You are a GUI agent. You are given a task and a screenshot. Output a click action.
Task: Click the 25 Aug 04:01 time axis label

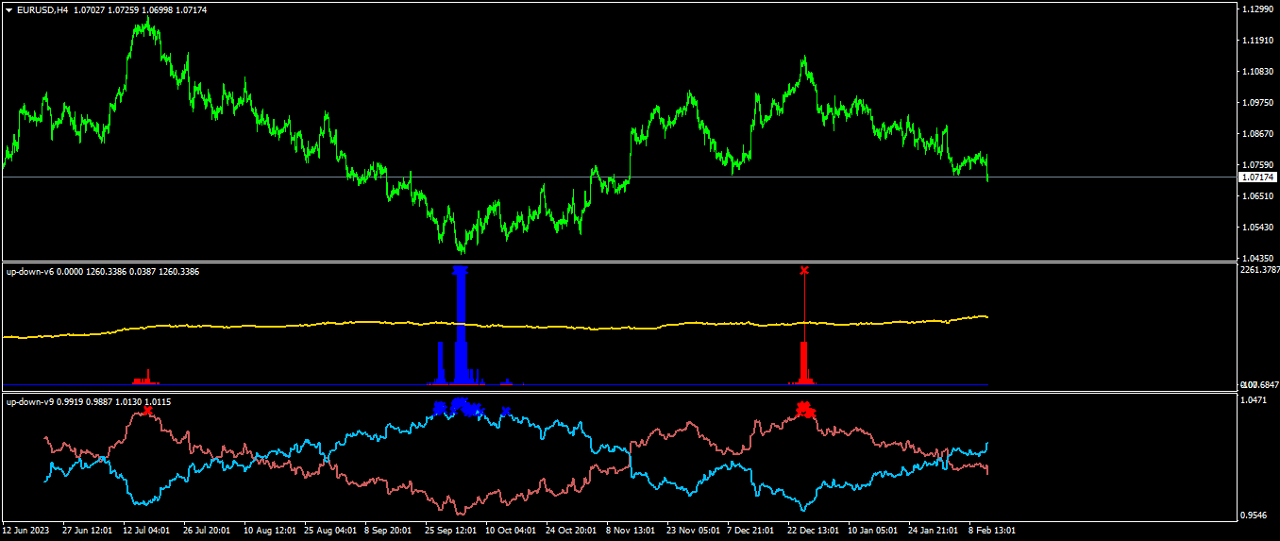[x=329, y=531]
